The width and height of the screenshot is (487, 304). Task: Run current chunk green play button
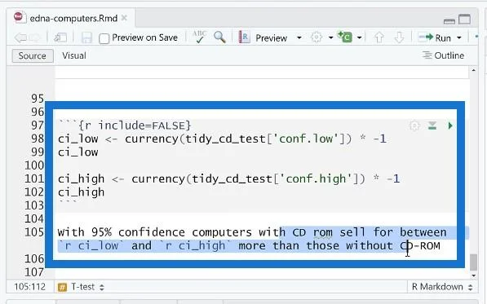point(450,126)
